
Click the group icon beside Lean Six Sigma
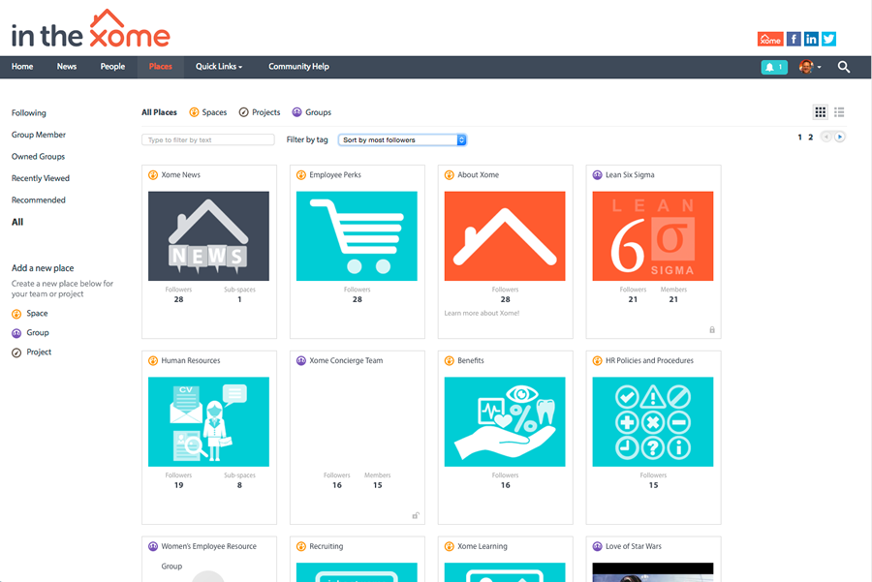597,175
